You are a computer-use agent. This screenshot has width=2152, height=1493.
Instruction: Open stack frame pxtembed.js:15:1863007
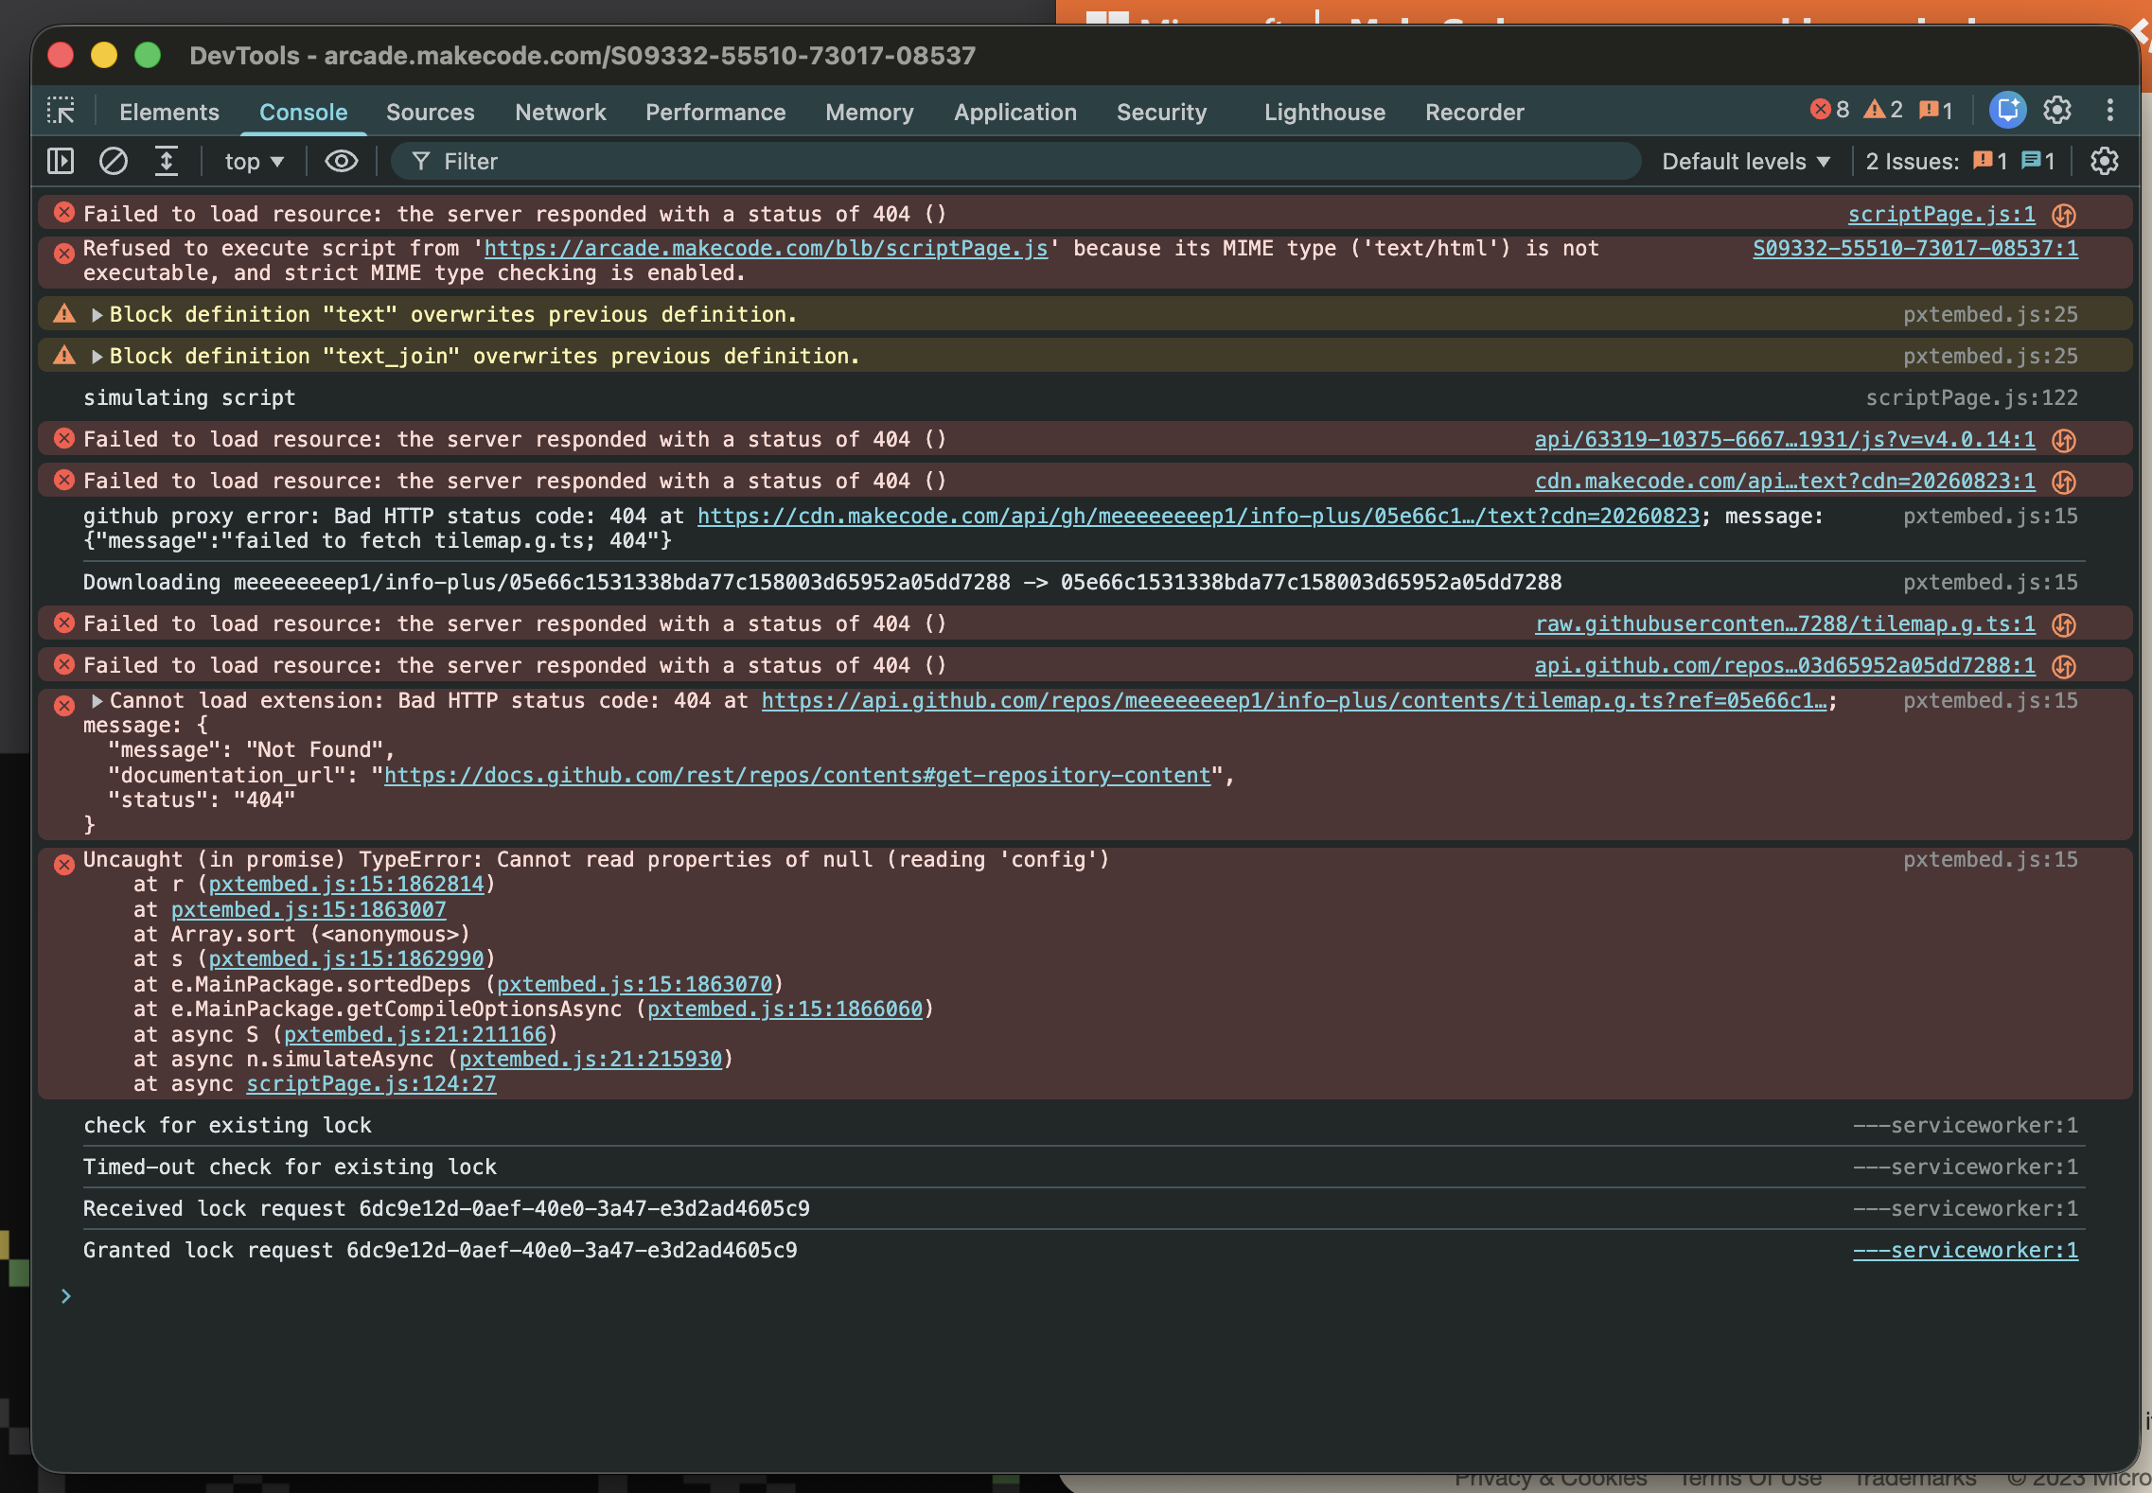click(309, 910)
